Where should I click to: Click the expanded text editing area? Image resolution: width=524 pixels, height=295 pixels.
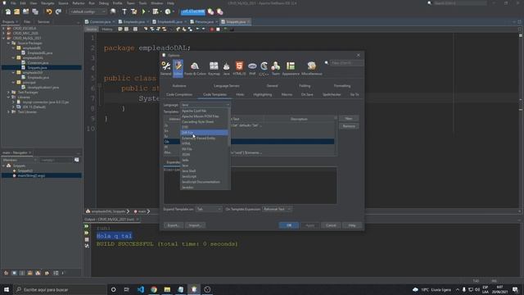(250, 185)
